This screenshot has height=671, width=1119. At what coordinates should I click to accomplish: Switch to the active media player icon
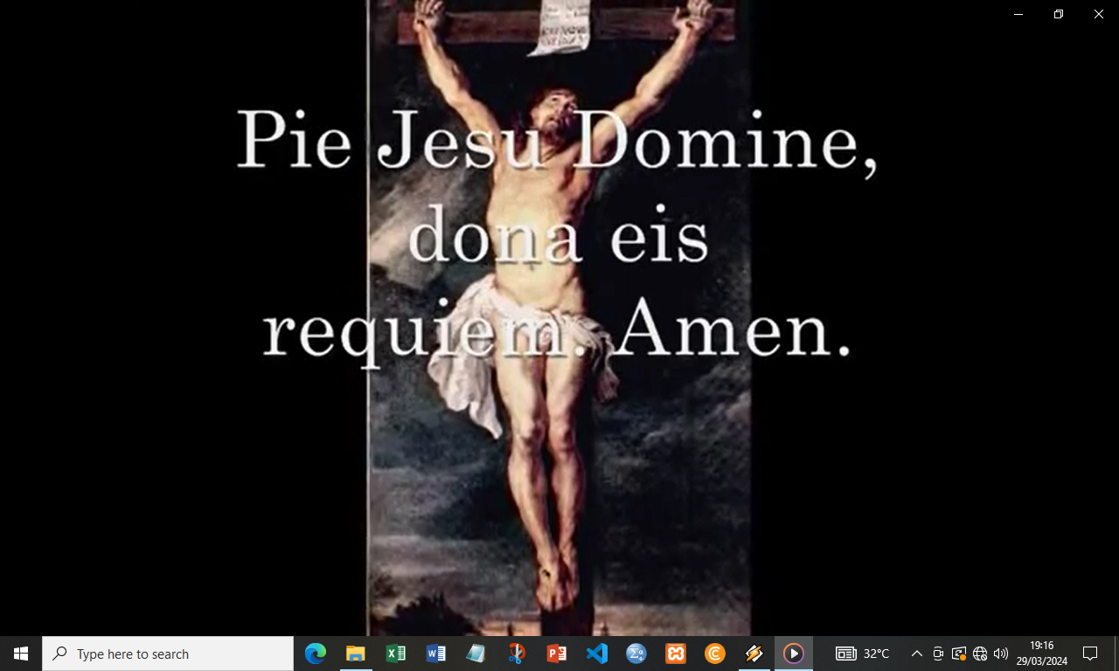794,654
